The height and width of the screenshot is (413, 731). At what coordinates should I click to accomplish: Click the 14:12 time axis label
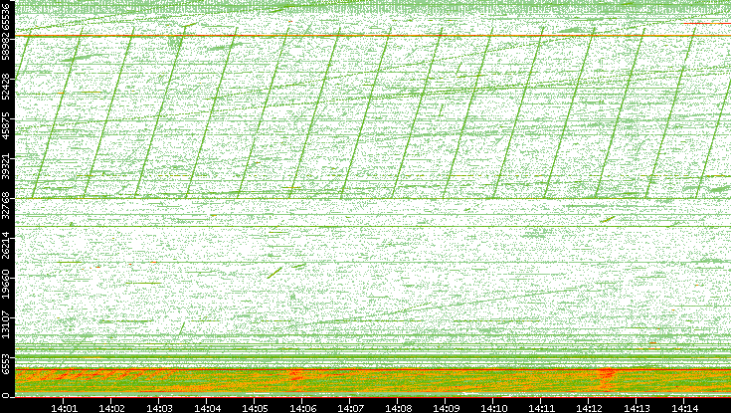[x=589, y=408]
